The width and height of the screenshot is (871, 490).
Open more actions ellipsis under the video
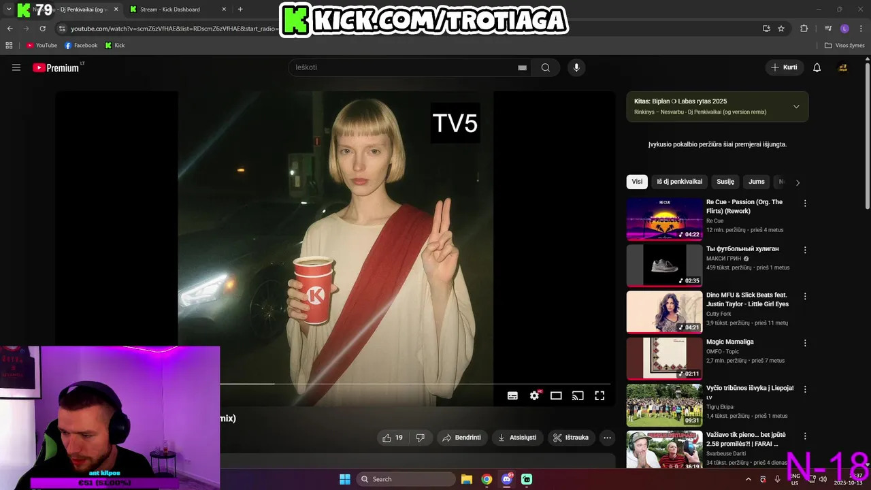(x=608, y=438)
